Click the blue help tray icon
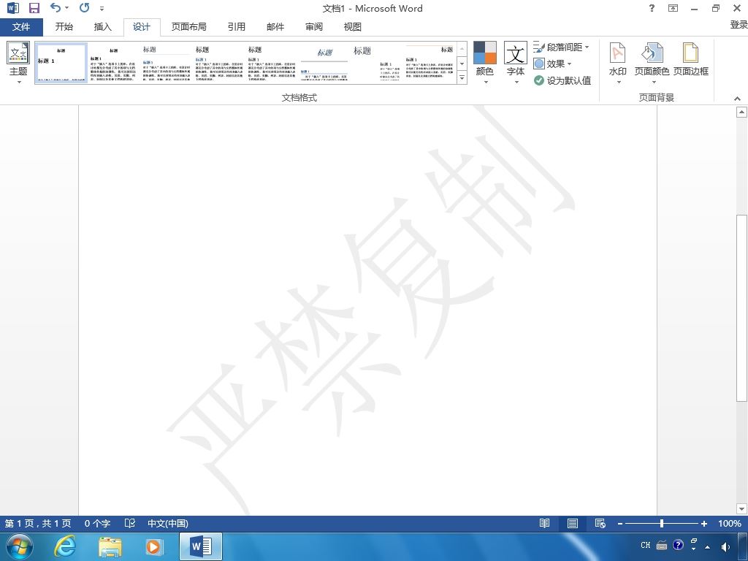The height and width of the screenshot is (561, 748). tap(678, 545)
